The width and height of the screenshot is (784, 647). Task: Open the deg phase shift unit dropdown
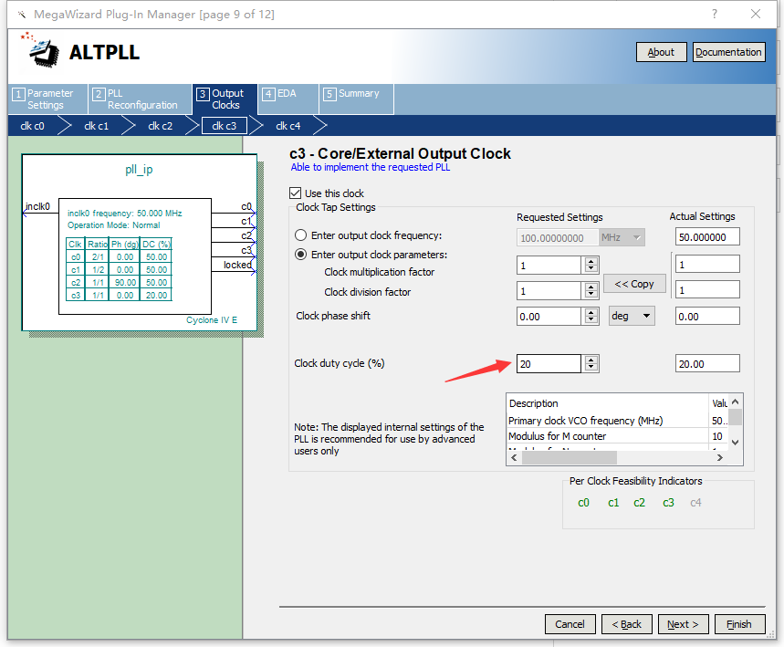632,316
